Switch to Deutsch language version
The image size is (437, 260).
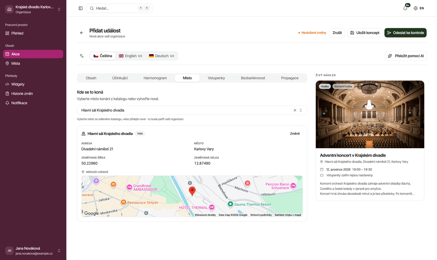[161, 56]
